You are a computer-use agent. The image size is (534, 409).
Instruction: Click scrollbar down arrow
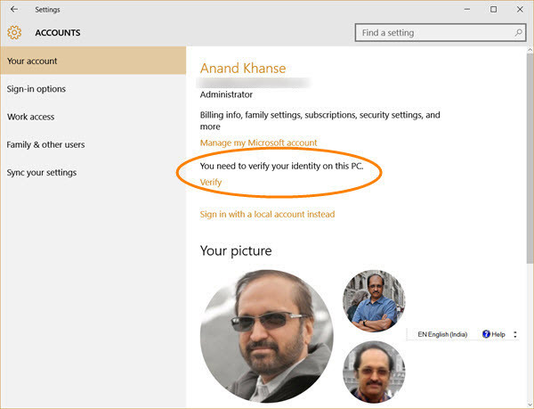(x=530, y=405)
